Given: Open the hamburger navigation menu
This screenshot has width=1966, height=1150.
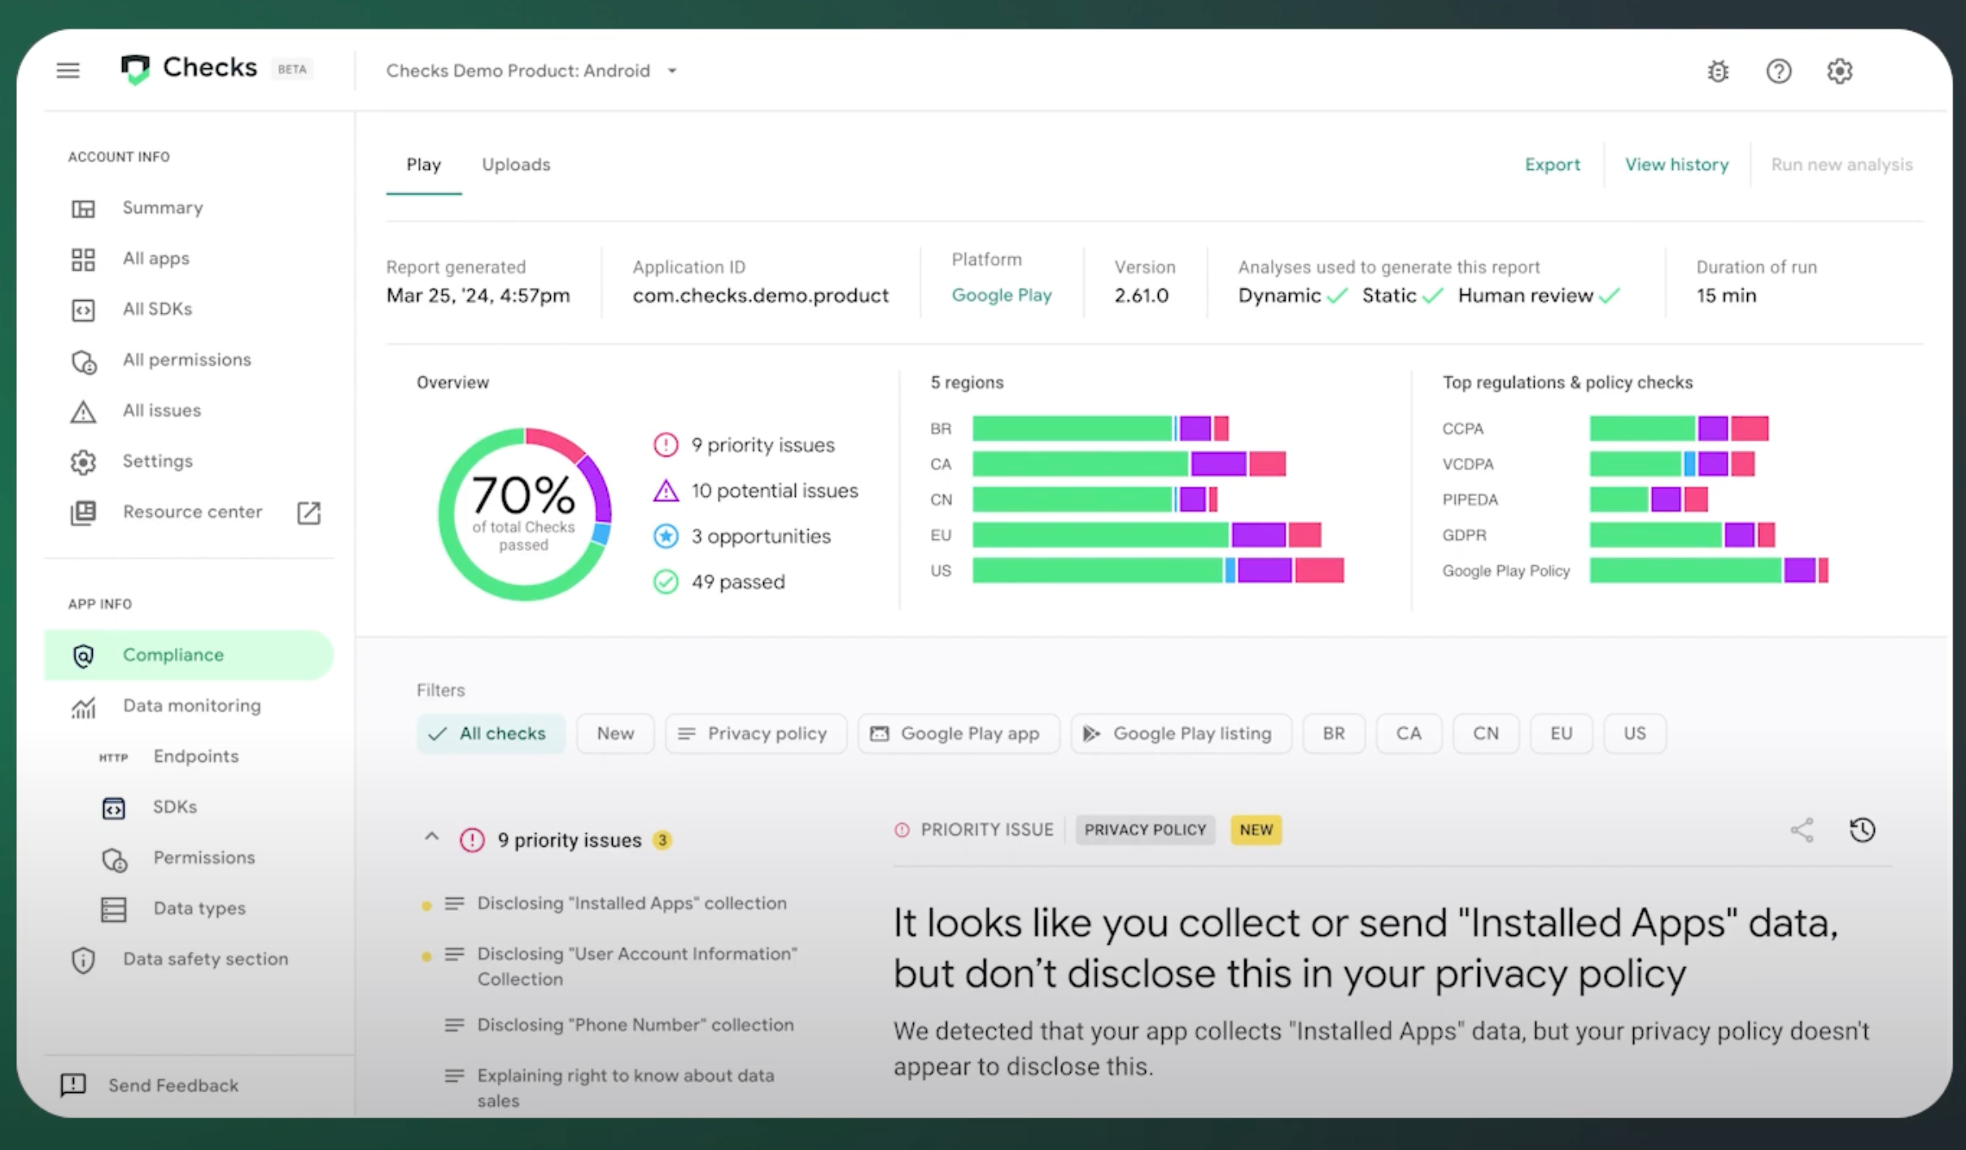Looking at the screenshot, I should 68,71.
